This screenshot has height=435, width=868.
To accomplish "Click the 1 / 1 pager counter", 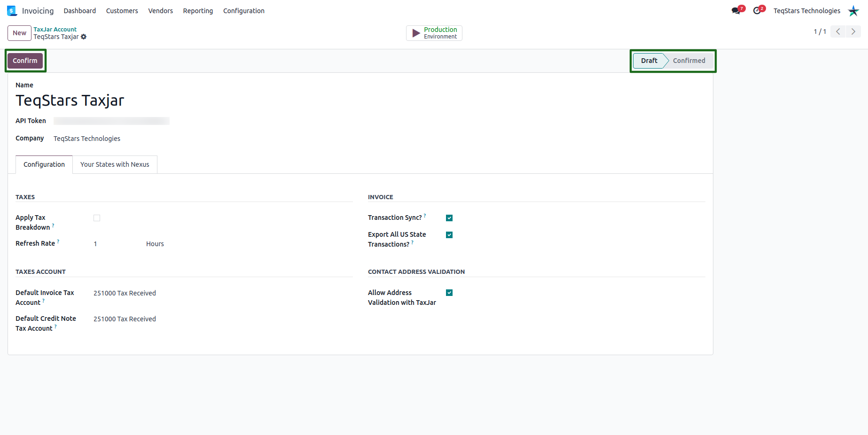I will (x=820, y=31).
